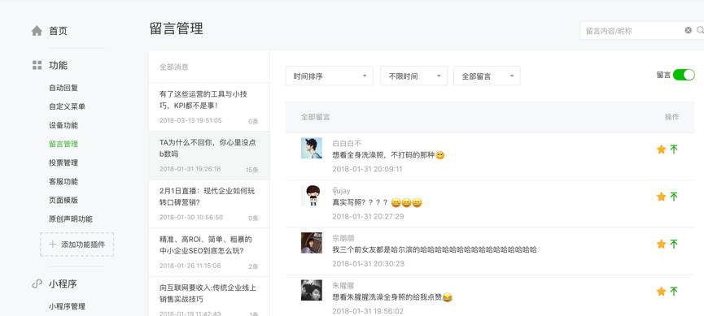Star the comment from 朱腥腥

tap(661, 292)
